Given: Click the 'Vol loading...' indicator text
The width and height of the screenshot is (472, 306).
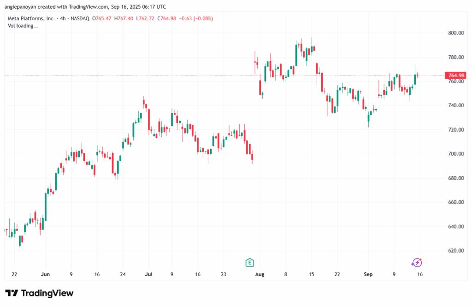Looking at the screenshot, I should [x=24, y=26].
